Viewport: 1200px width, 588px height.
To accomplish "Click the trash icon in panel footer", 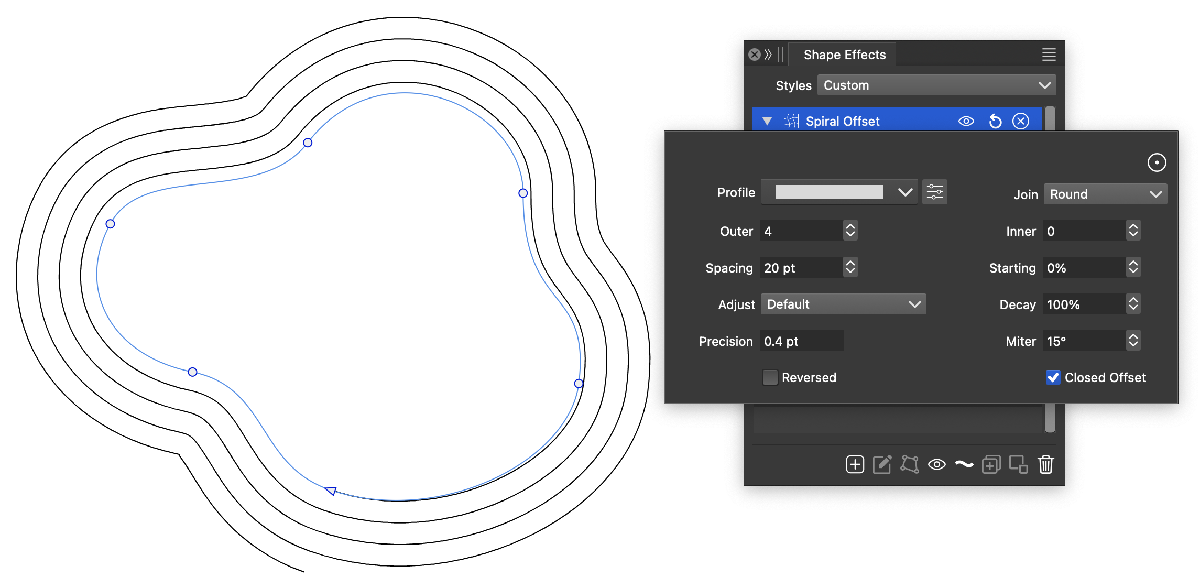I will point(1045,464).
